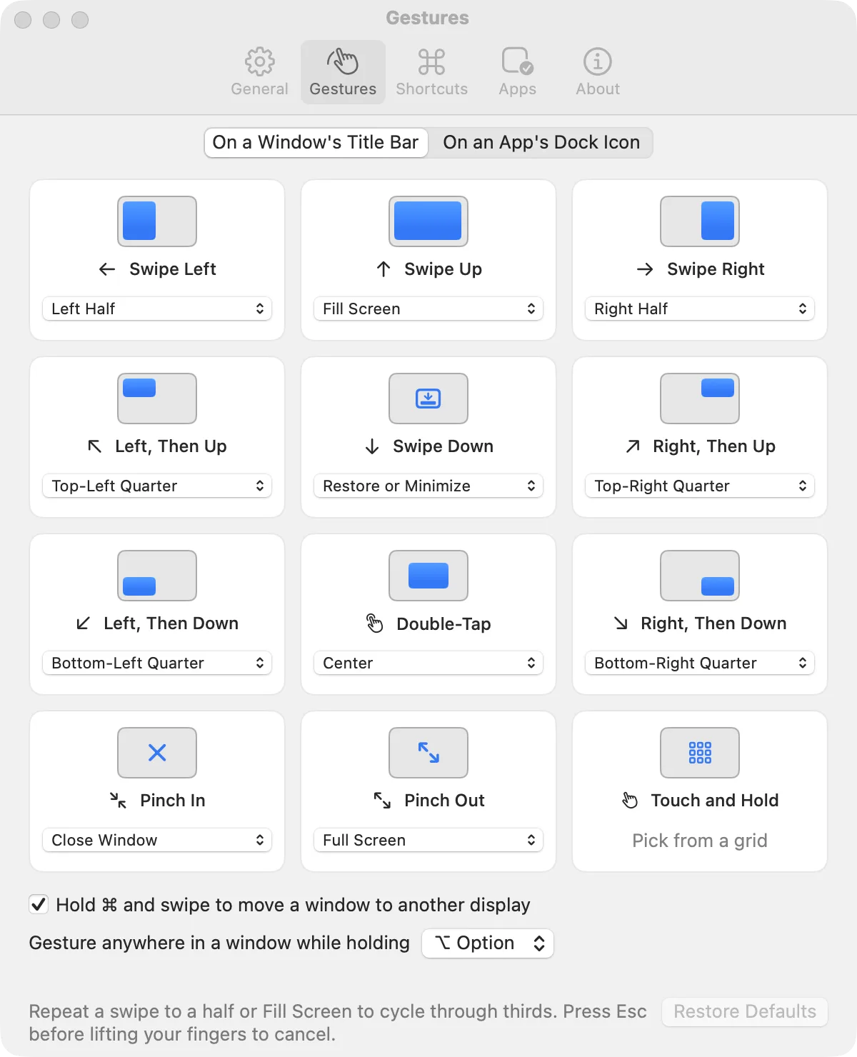This screenshot has width=857, height=1057.
Task: Click the Right, Then Down preview thumbnail
Action: point(700,576)
